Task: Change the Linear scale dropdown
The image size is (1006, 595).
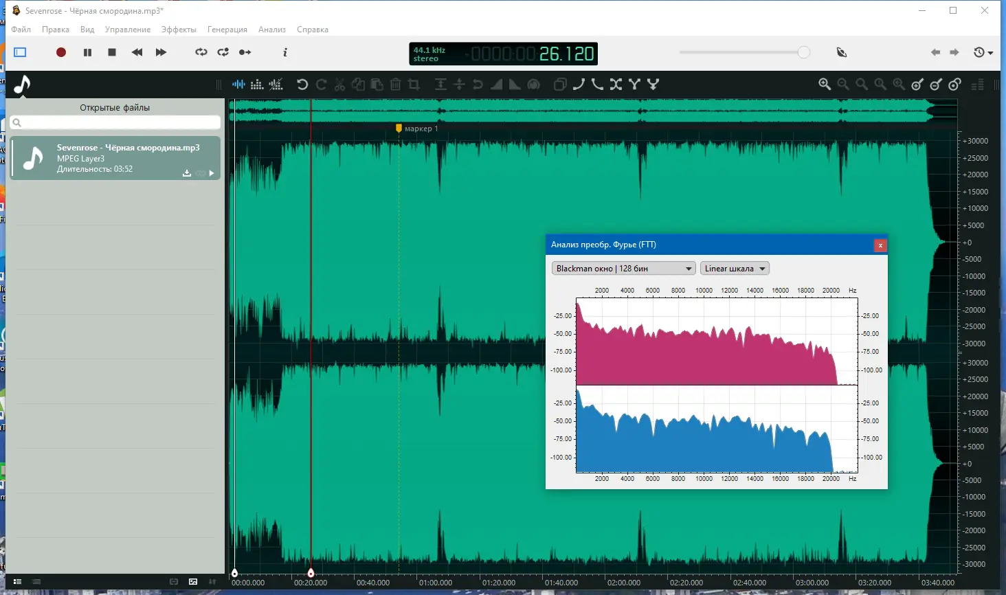Action: (734, 268)
